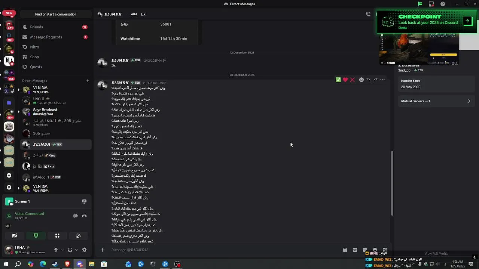The image size is (479, 269).
Task: Open Message Requests
Action: point(56,37)
